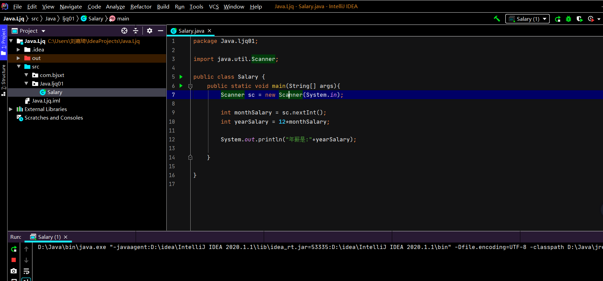Collapse the Java.ljq01 package
This screenshot has width=603, height=281.
click(x=26, y=83)
